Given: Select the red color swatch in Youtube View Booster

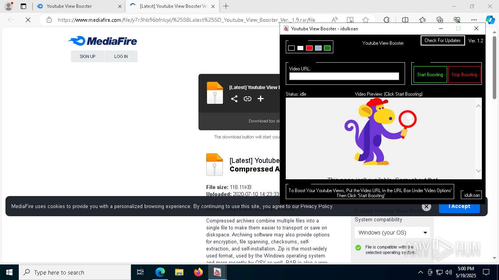Looking at the screenshot, I should point(309,48).
